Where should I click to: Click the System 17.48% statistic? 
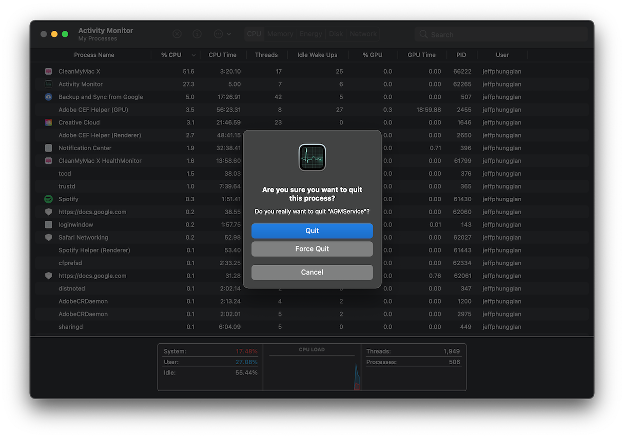[210, 351]
